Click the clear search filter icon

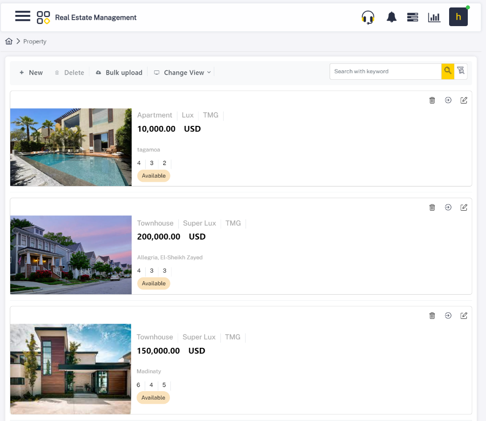tap(461, 71)
